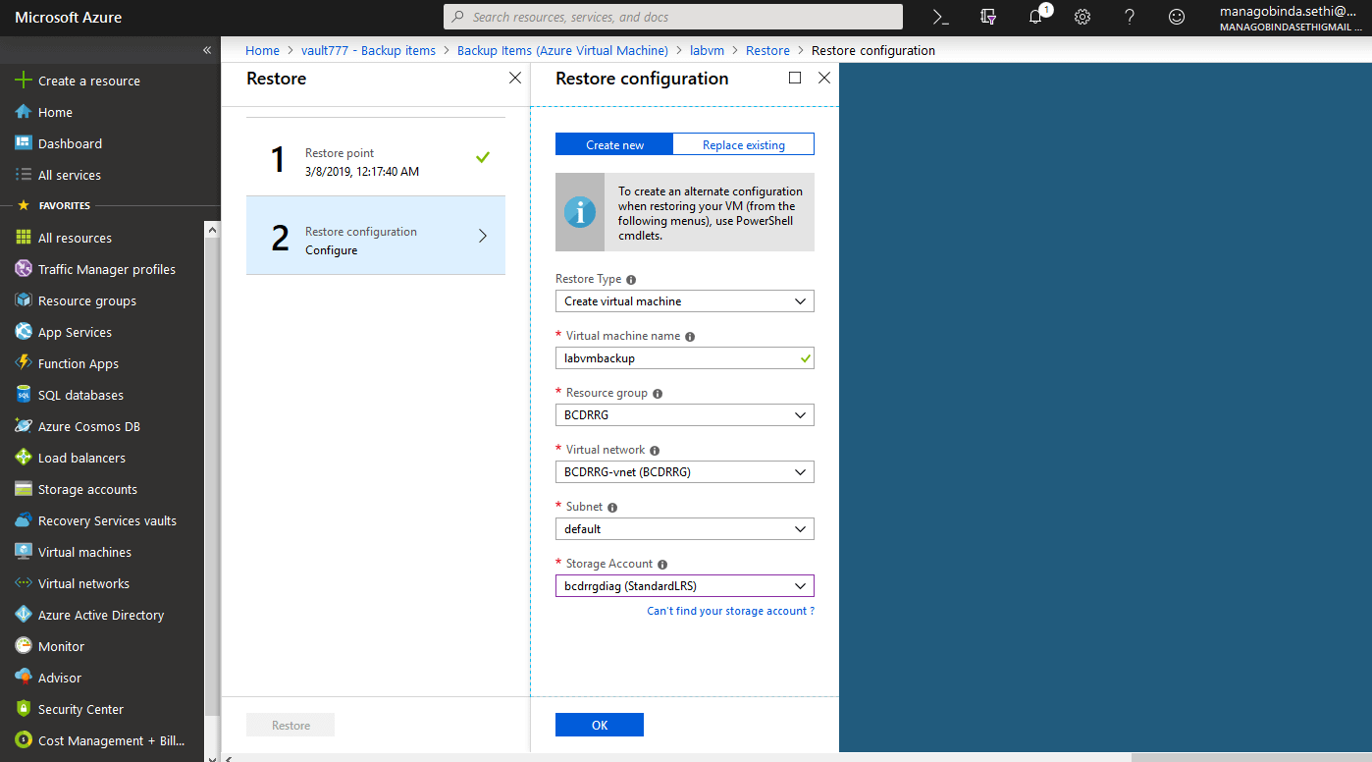
Task: Open help question mark
Action: click(1130, 17)
